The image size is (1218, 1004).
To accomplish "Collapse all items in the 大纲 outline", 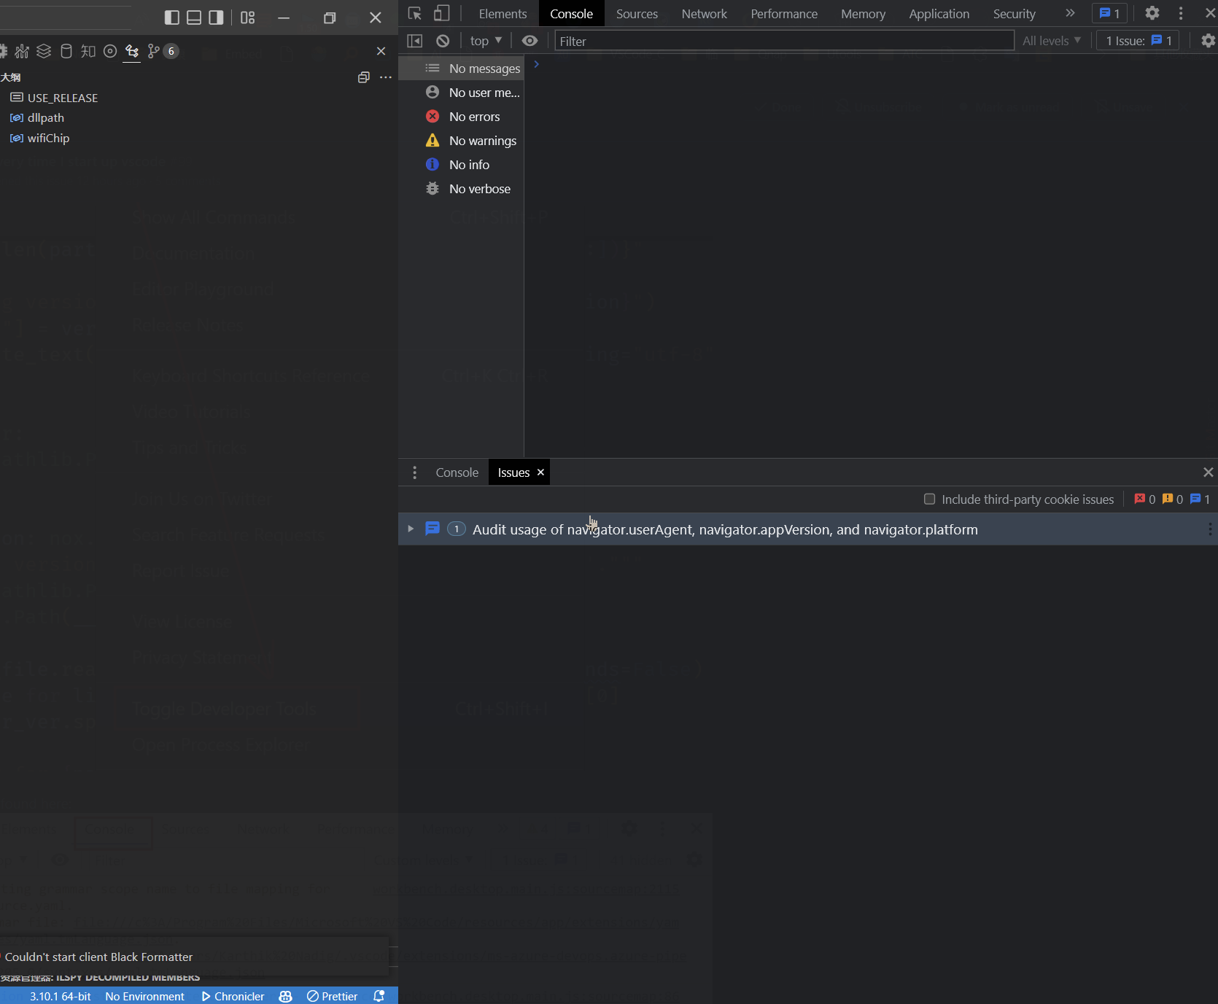I will pyautogui.click(x=364, y=77).
